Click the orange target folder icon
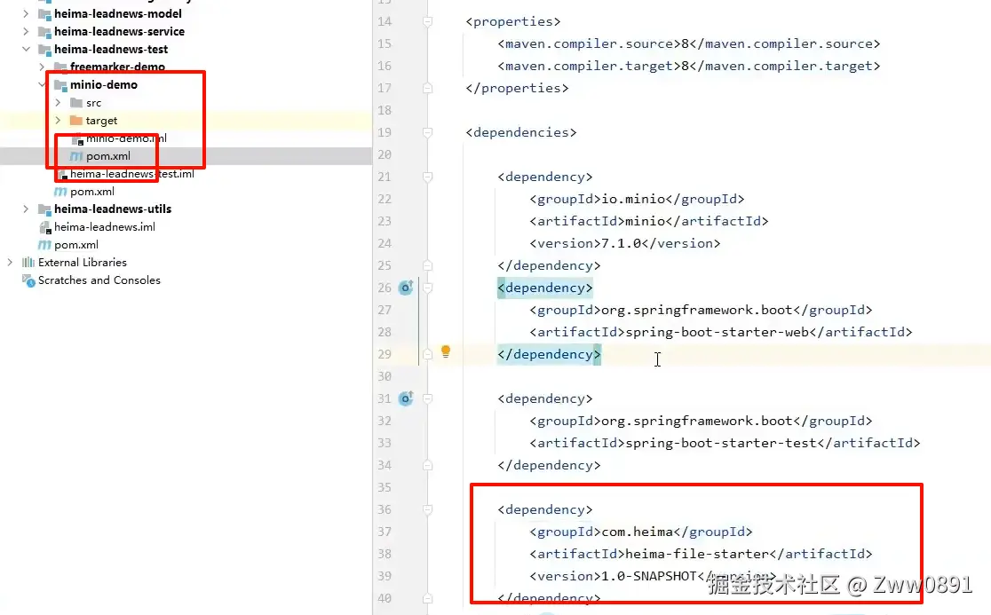The width and height of the screenshot is (991, 615). 76,120
